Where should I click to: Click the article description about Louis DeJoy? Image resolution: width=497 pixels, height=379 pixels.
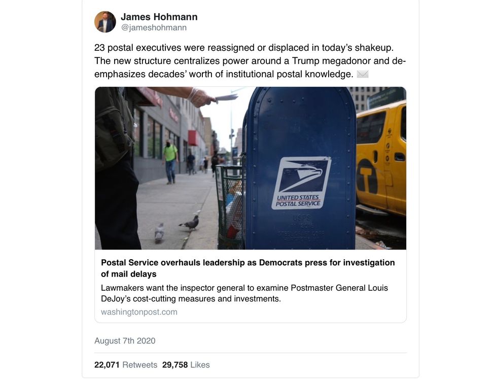pos(244,293)
